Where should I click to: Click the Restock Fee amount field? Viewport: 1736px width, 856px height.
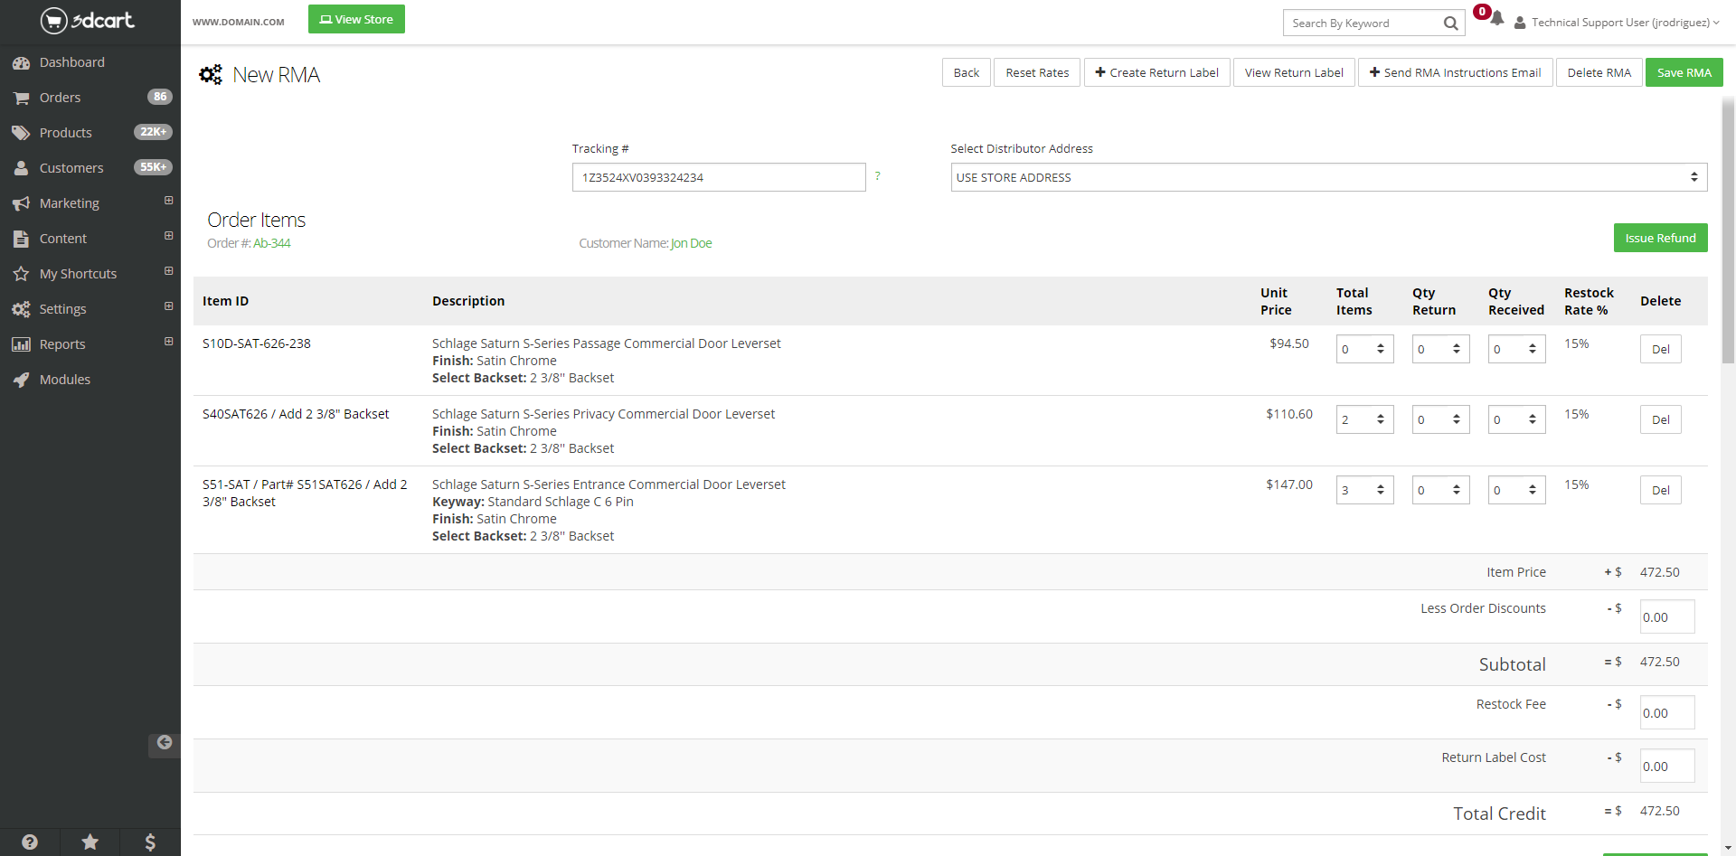(1666, 713)
